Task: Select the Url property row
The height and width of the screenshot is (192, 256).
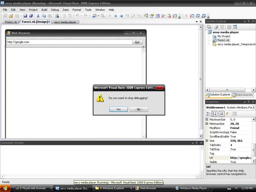Action: [x=228, y=158]
